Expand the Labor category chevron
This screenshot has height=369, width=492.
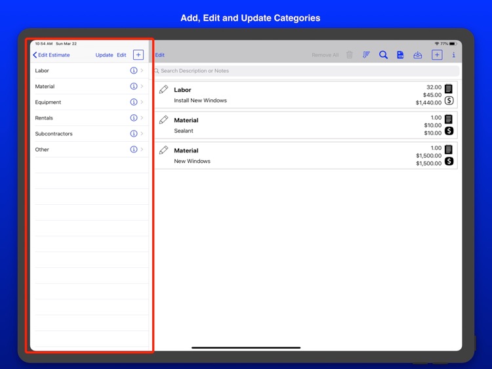(x=142, y=70)
